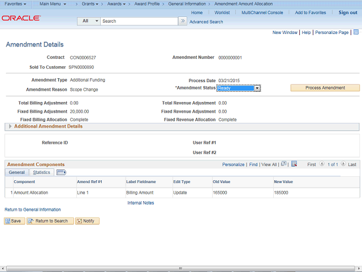
Task: Switch to the Statistics tab
Action: click(x=41, y=172)
